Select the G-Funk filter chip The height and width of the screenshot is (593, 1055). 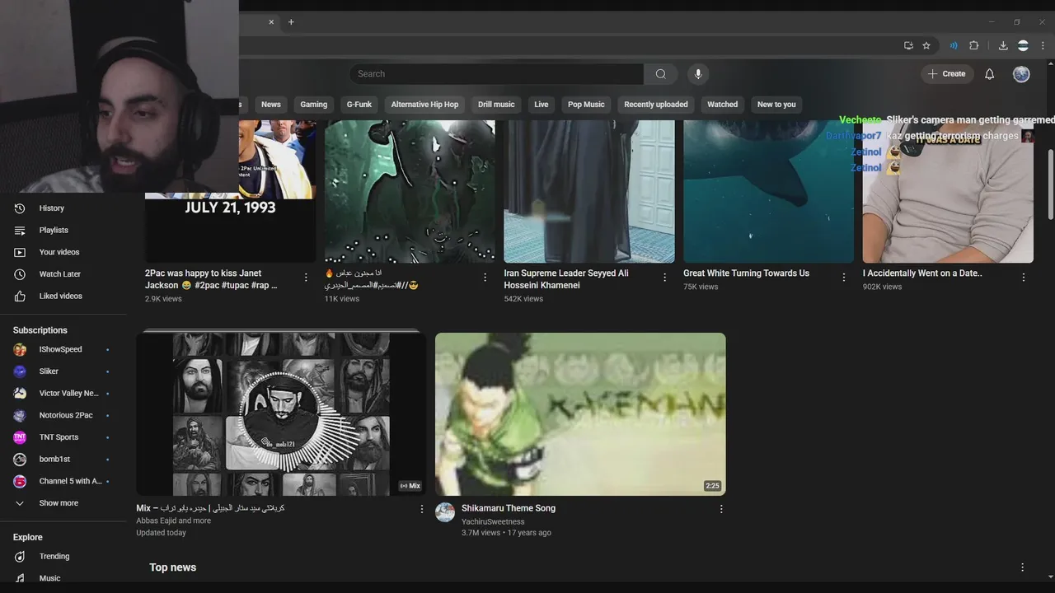click(x=359, y=105)
